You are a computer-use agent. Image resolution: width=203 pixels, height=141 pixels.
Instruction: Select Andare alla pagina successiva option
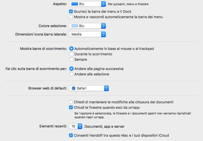pyautogui.click(x=71, y=69)
